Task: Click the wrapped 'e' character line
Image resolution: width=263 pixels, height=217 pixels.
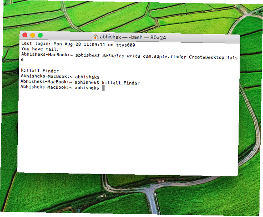Action: coord(22,60)
